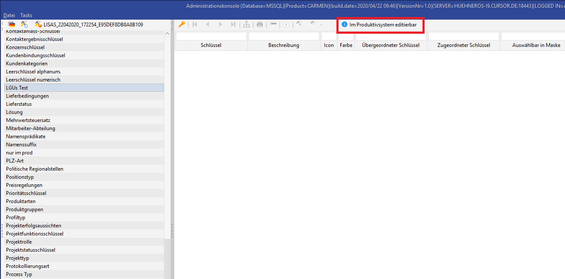Click the clock history toolbar icon
565x279 pixels.
click(x=286, y=25)
